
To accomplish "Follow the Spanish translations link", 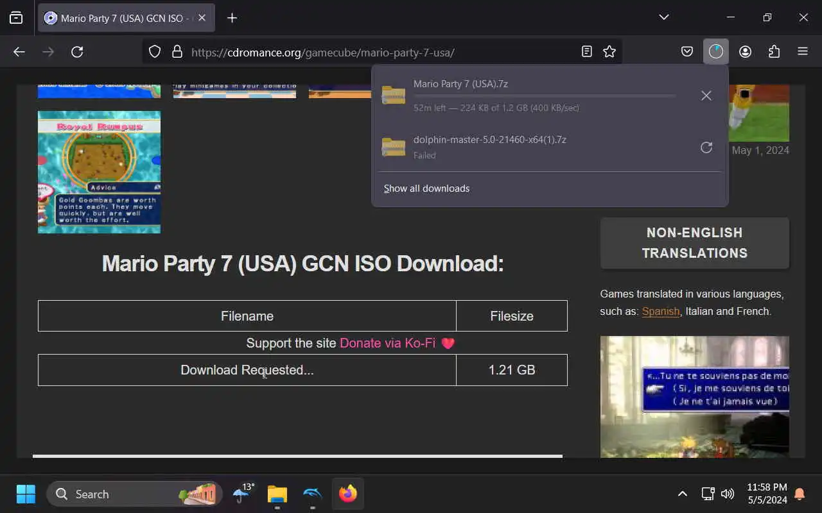I will (660, 312).
